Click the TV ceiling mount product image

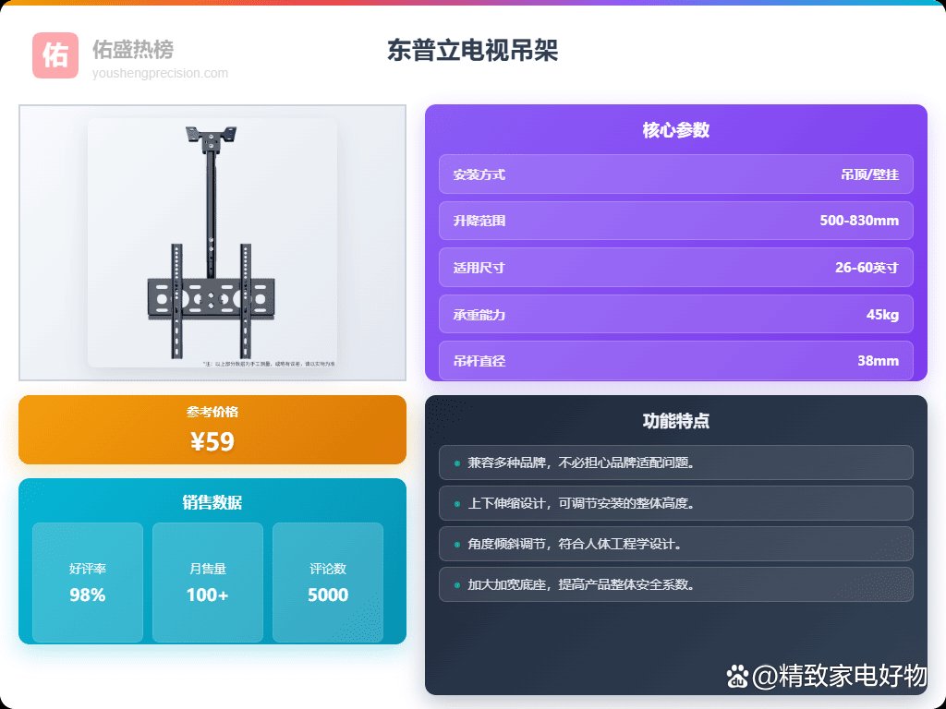(212, 243)
